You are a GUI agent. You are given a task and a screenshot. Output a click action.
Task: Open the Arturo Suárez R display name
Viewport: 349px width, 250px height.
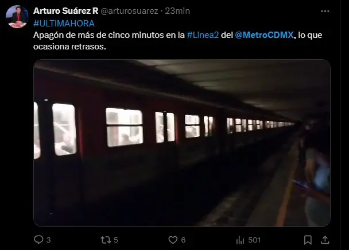66,11
